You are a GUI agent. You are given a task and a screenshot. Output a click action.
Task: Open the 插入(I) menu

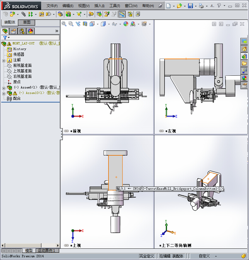99,6
